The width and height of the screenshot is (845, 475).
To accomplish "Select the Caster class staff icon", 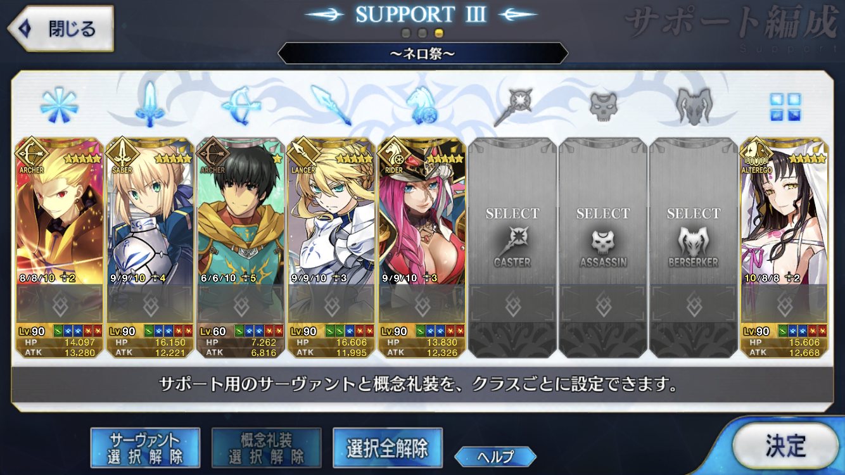I will click(x=512, y=105).
